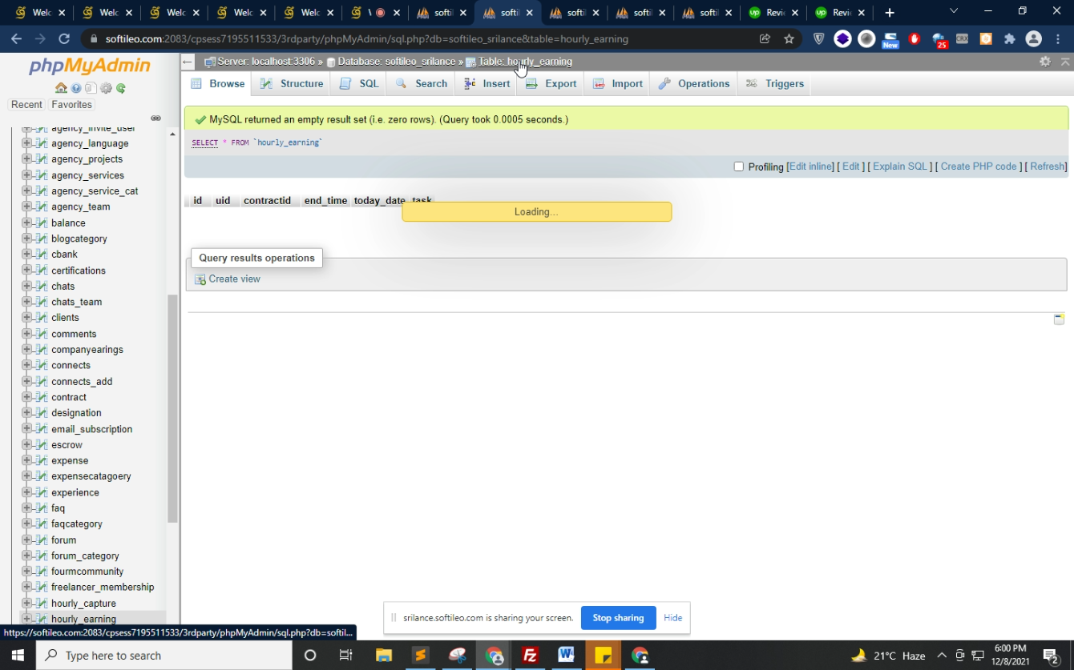
Task: Click the Create view link
Action: tap(234, 279)
